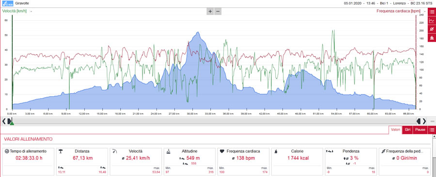Click the list icon beside the Pause tab
The width and height of the screenshot is (436, 177).
click(432, 130)
